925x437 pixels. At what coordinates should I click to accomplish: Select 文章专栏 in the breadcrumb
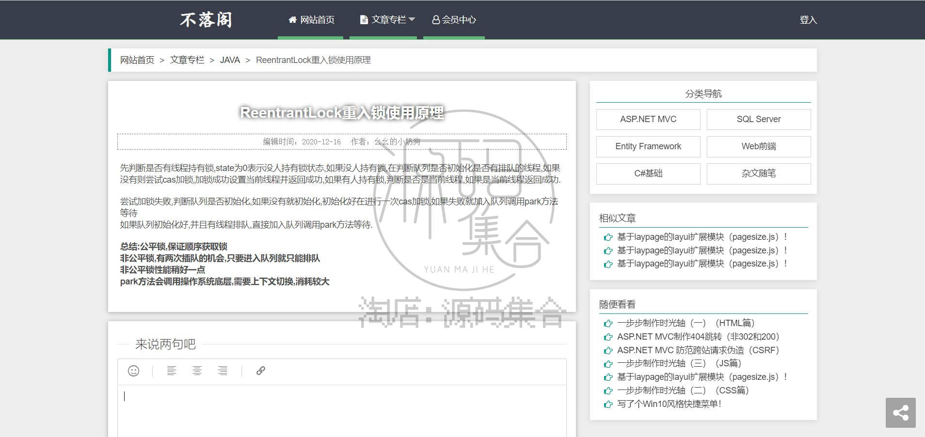187,60
